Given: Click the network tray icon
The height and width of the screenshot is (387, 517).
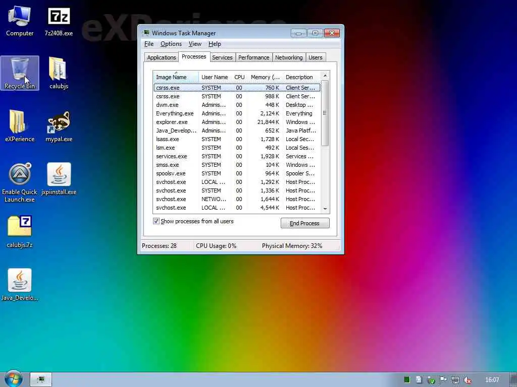Looking at the screenshot, I should coord(455,380).
